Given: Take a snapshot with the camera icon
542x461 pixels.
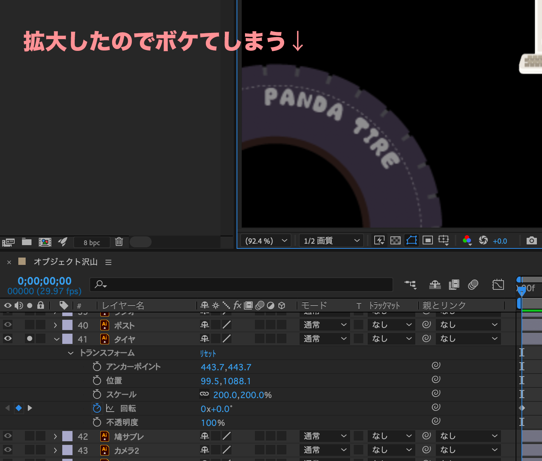Looking at the screenshot, I should (x=532, y=240).
